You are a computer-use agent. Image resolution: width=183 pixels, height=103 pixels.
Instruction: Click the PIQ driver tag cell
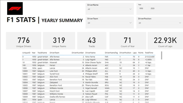[107, 94]
